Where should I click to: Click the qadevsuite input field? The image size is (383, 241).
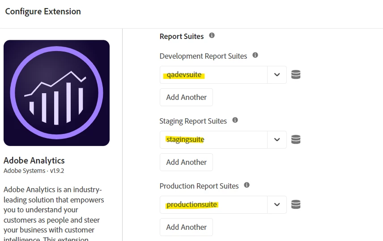click(213, 75)
